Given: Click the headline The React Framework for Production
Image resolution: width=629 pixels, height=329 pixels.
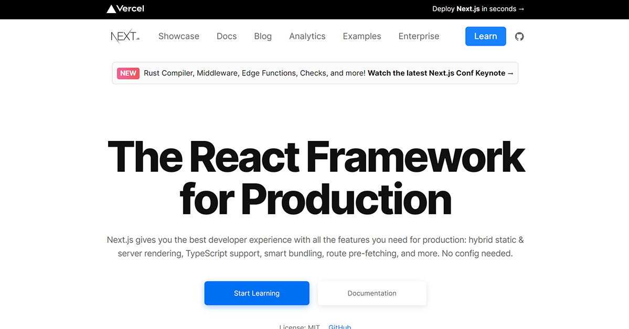Looking at the screenshot, I should pyautogui.click(x=316, y=178).
